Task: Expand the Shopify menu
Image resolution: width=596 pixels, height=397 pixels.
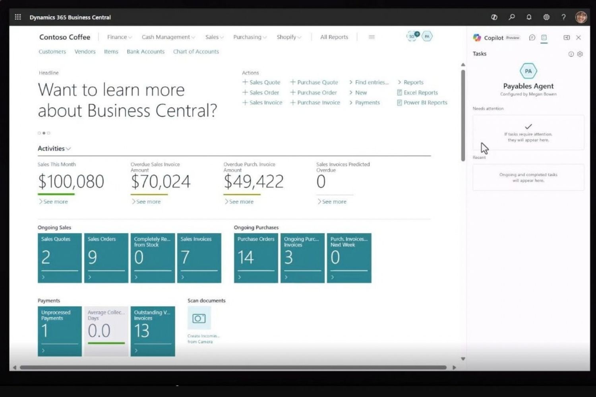Action: (289, 37)
